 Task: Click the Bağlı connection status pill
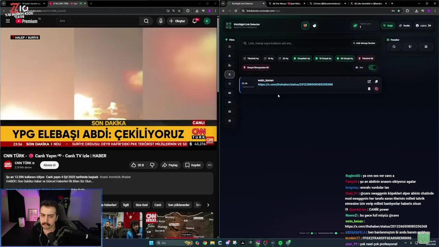pyautogui.click(x=388, y=25)
